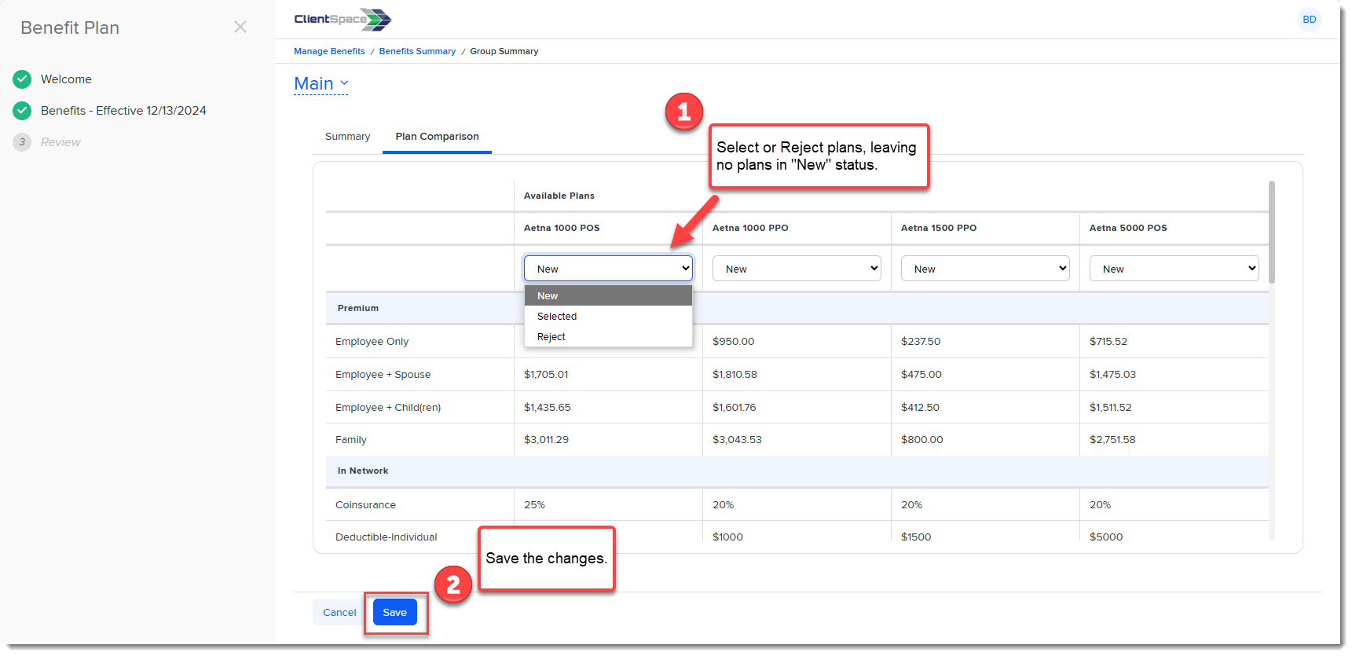
Task: Click the $1500 deductible cell
Action: 916,537
